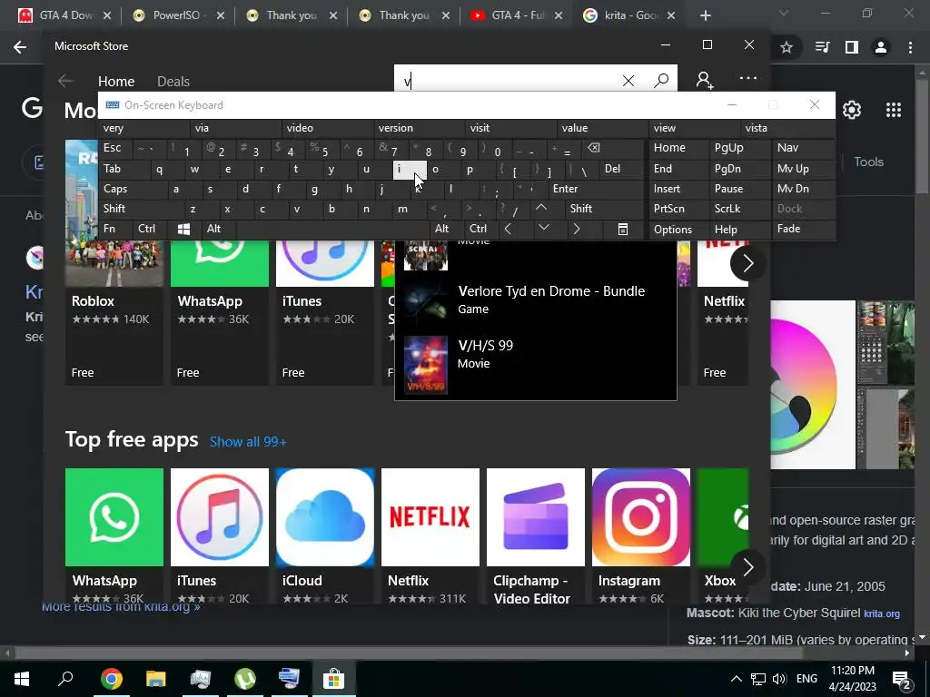Screen dimensions: 930x697
Task: Open the Windows Start button
Action: pos(22,678)
